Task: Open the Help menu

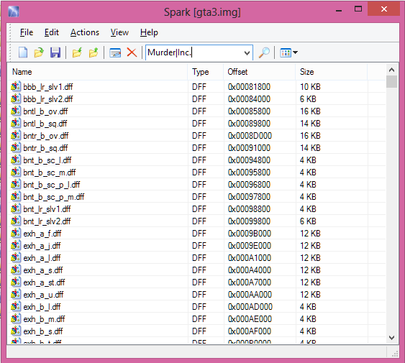Action: click(x=149, y=32)
